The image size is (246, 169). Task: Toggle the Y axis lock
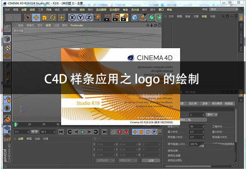[x=80, y=18]
